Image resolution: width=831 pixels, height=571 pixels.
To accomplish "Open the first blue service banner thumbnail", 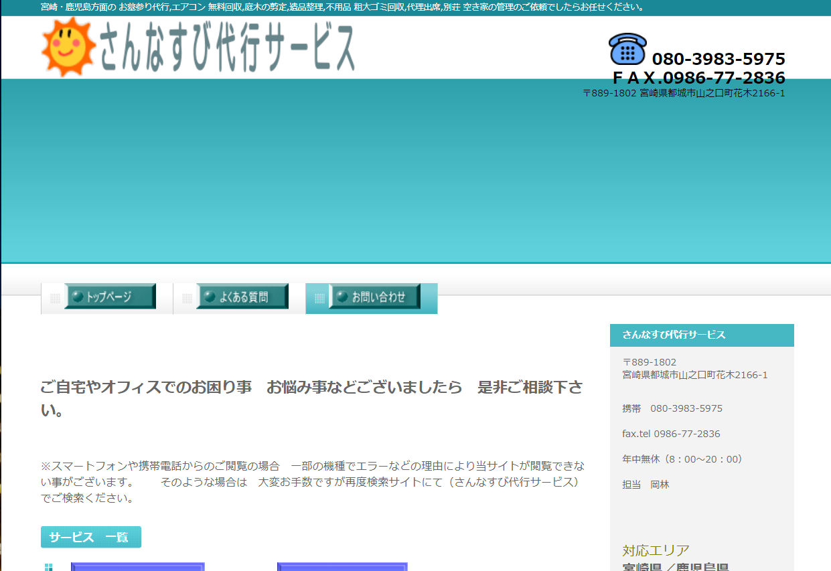I will pos(137,566).
